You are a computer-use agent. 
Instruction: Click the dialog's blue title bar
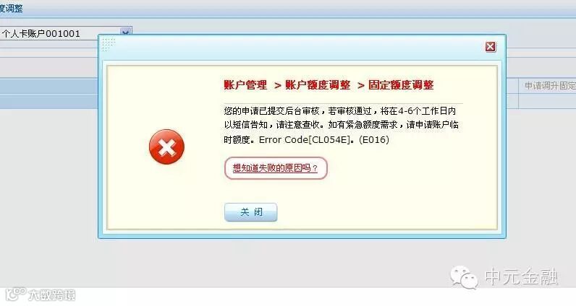pyautogui.click(x=302, y=49)
